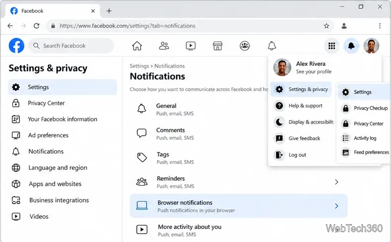Viewport: 391px width, 242px height.
Task: Click Log out in account menu
Action: tap(301, 155)
